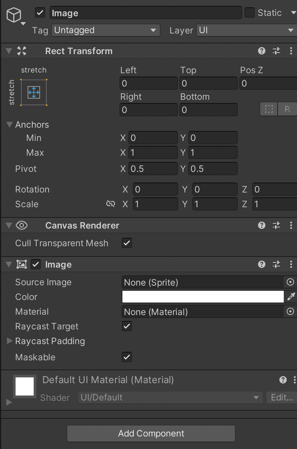The width and height of the screenshot is (297, 449).
Task: Open the Tag dropdown showing Untagged
Action: point(106,30)
